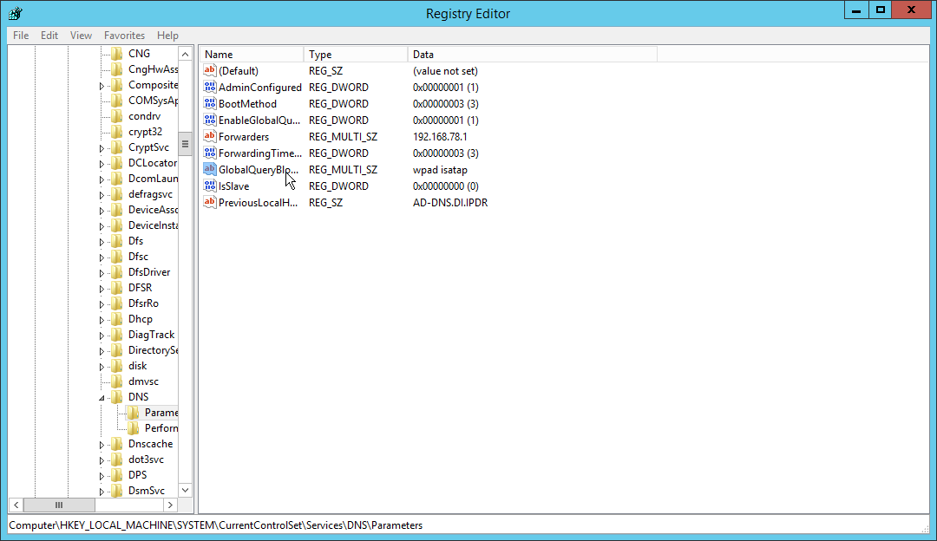Open the View menu
The image size is (937, 541).
[81, 36]
